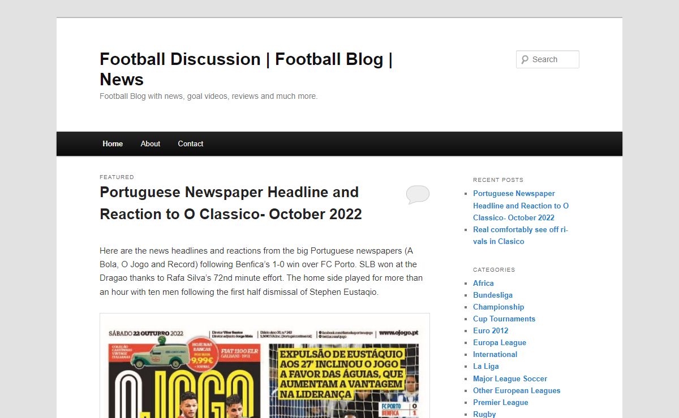Select the Africa category

[x=483, y=283]
